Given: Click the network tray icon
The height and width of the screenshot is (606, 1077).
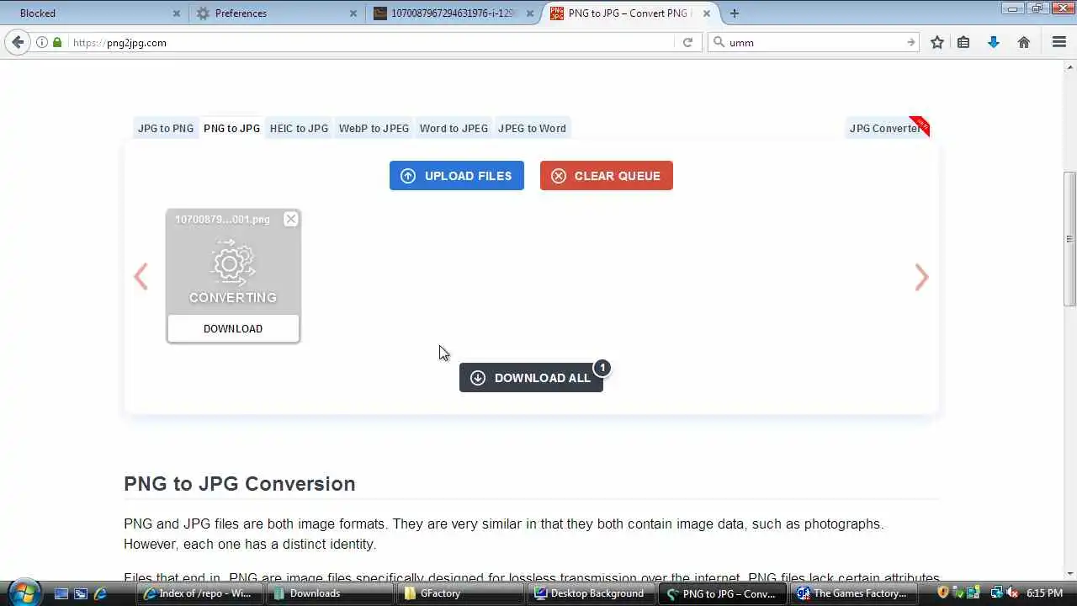Looking at the screenshot, I should click(x=996, y=593).
